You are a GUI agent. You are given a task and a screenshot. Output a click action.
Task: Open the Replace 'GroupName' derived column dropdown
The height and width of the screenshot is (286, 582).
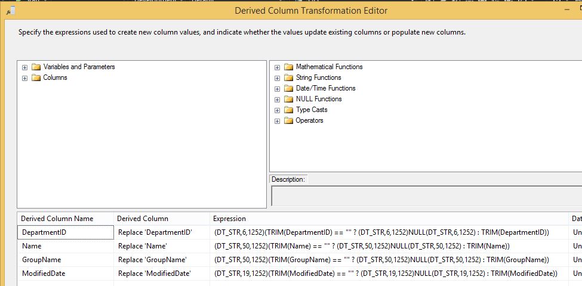162,260
